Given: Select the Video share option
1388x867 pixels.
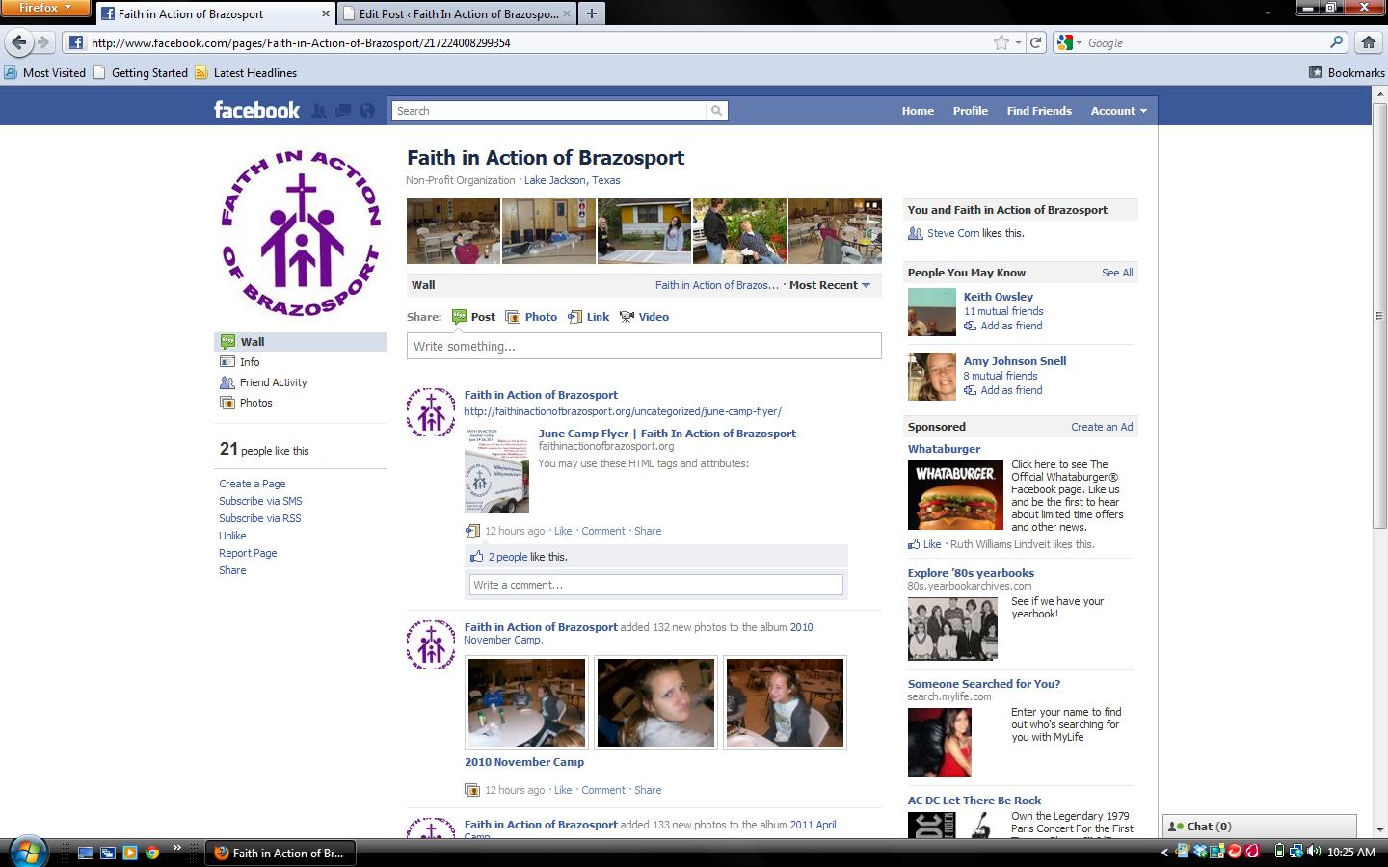Looking at the screenshot, I should [x=644, y=317].
